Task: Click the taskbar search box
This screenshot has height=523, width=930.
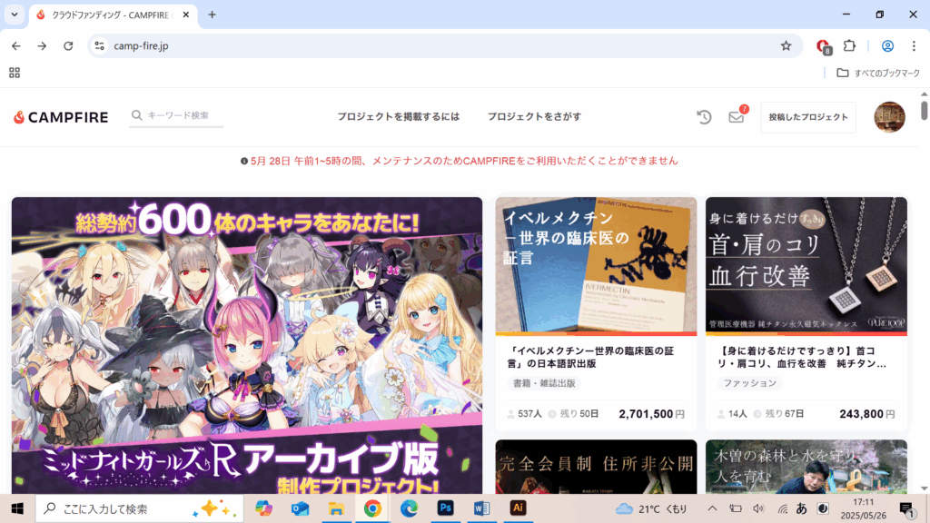Action: coord(140,508)
